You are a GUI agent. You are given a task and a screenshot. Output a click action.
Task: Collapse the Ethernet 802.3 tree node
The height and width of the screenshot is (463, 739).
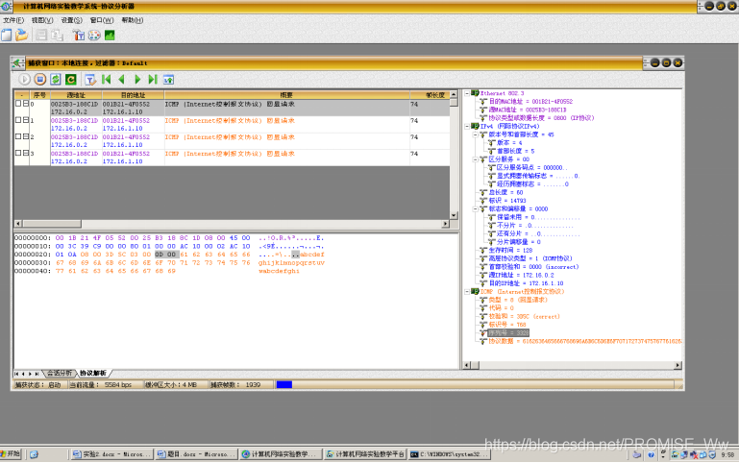(467, 93)
